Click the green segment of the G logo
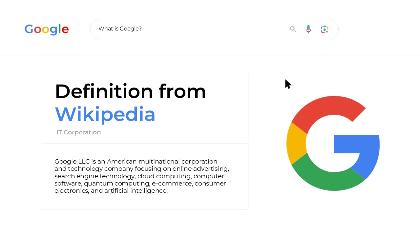The width and height of the screenshot is (420, 236). [328, 182]
